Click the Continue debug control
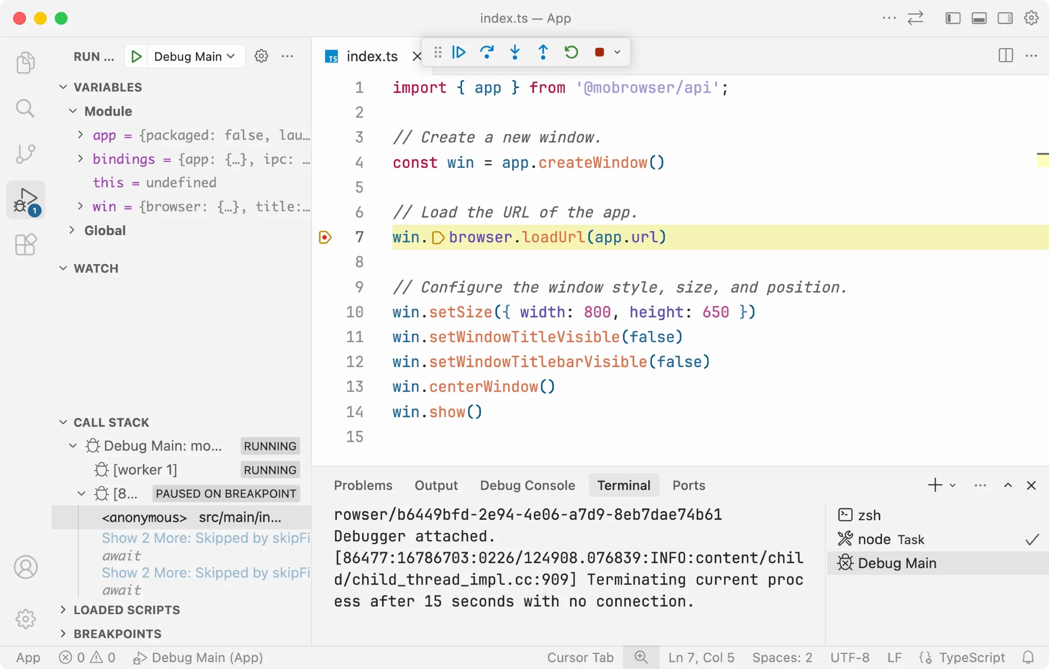This screenshot has width=1049, height=669. (x=458, y=52)
